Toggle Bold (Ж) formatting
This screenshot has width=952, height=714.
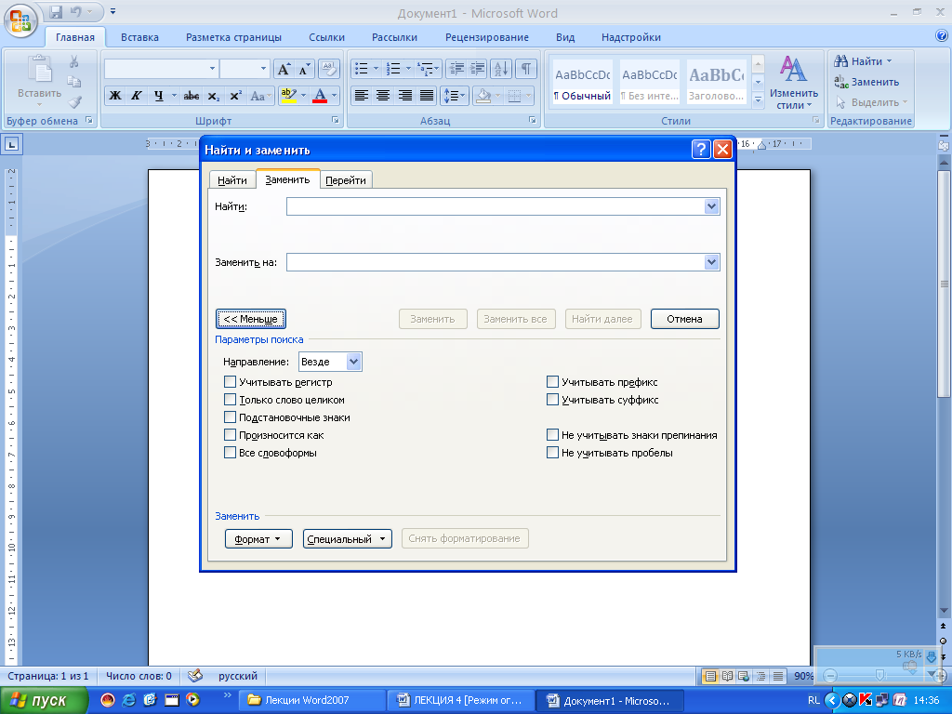114,96
